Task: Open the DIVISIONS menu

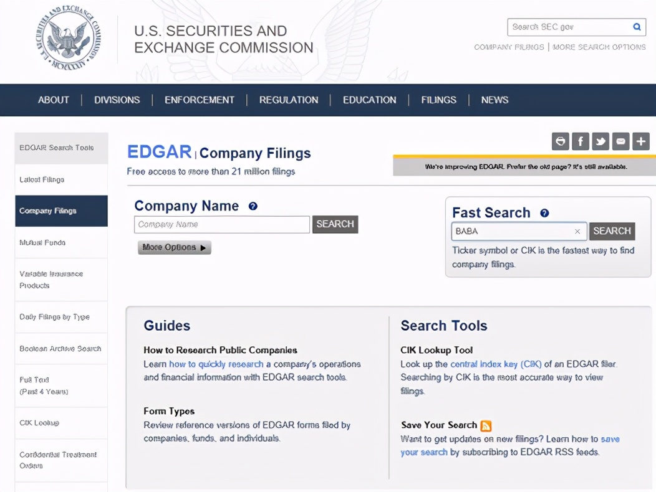Action: 117,100
